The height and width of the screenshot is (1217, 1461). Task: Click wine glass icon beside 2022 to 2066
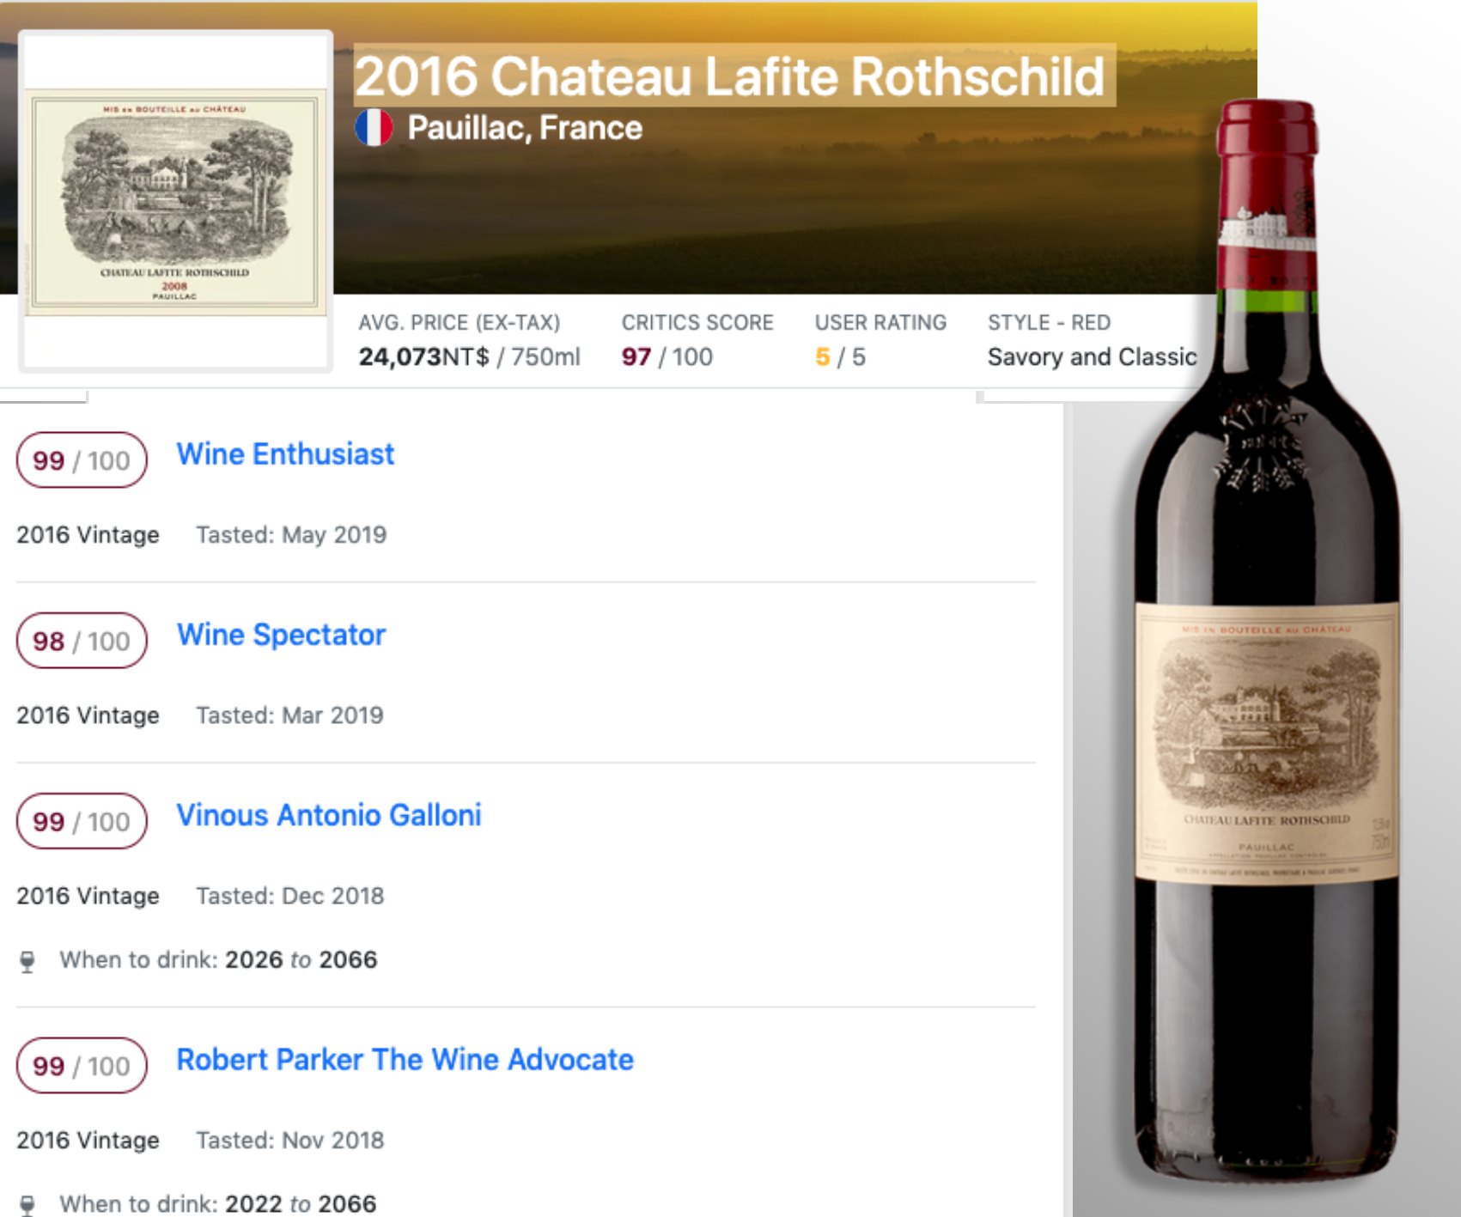(27, 1205)
